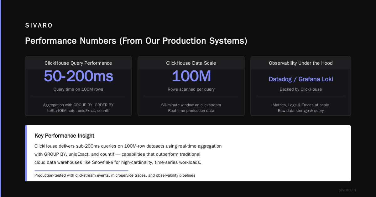Image resolution: width=376 pixels, height=197 pixels.
Task: Click 'Aggregation with GROUP BY, ORDER BY' line
Action: (78, 105)
